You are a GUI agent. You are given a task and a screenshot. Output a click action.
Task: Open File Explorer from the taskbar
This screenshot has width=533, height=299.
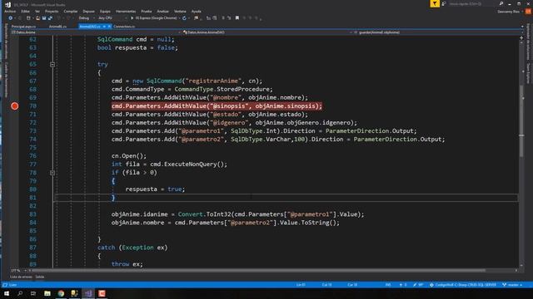[x=47, y=293]
